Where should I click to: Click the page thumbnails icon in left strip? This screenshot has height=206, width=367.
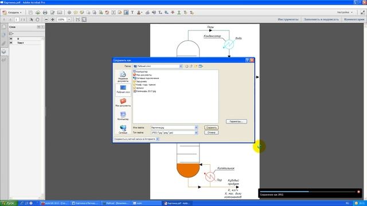tap(4, 27)
